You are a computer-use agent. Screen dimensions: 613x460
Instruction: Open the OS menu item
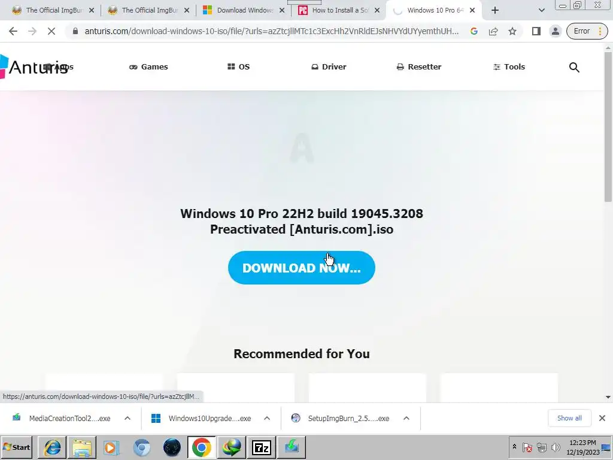(238, 67)
